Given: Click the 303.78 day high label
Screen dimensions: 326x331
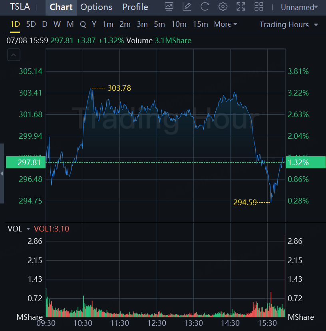Looking at the screenshot, I should (x=119, y=88).
